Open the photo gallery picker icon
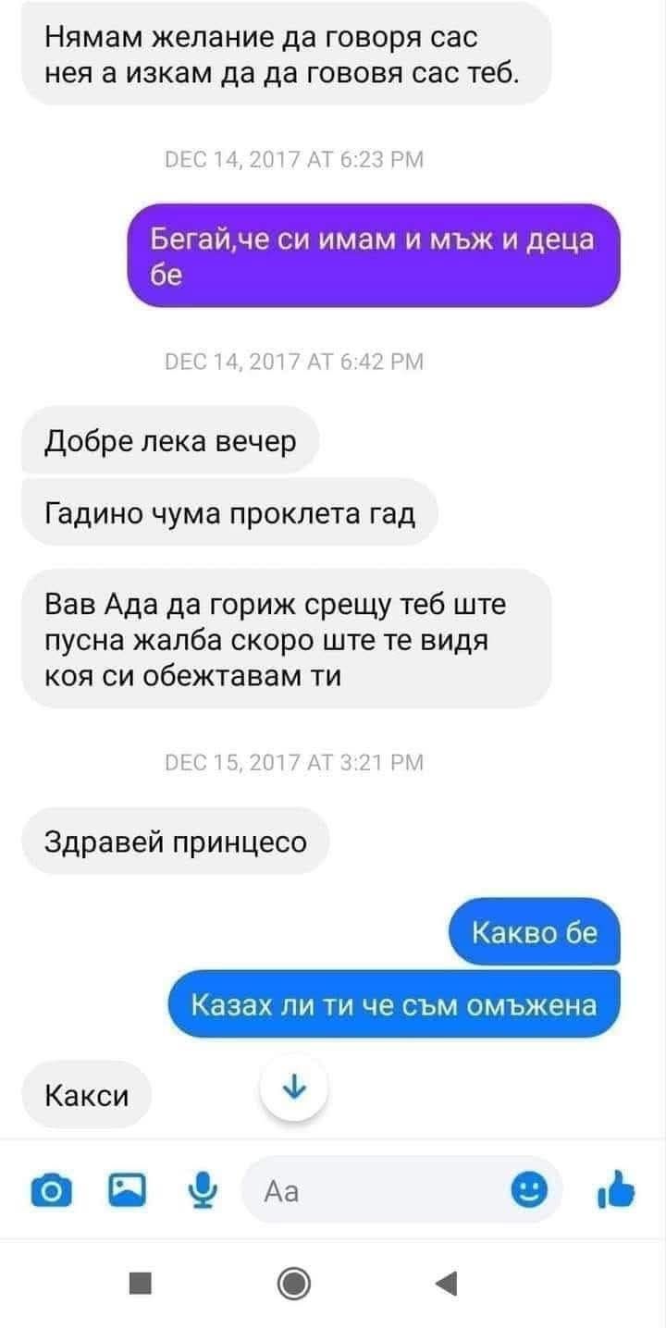This screenshot has width=666, height=1328. [127, 1190]
